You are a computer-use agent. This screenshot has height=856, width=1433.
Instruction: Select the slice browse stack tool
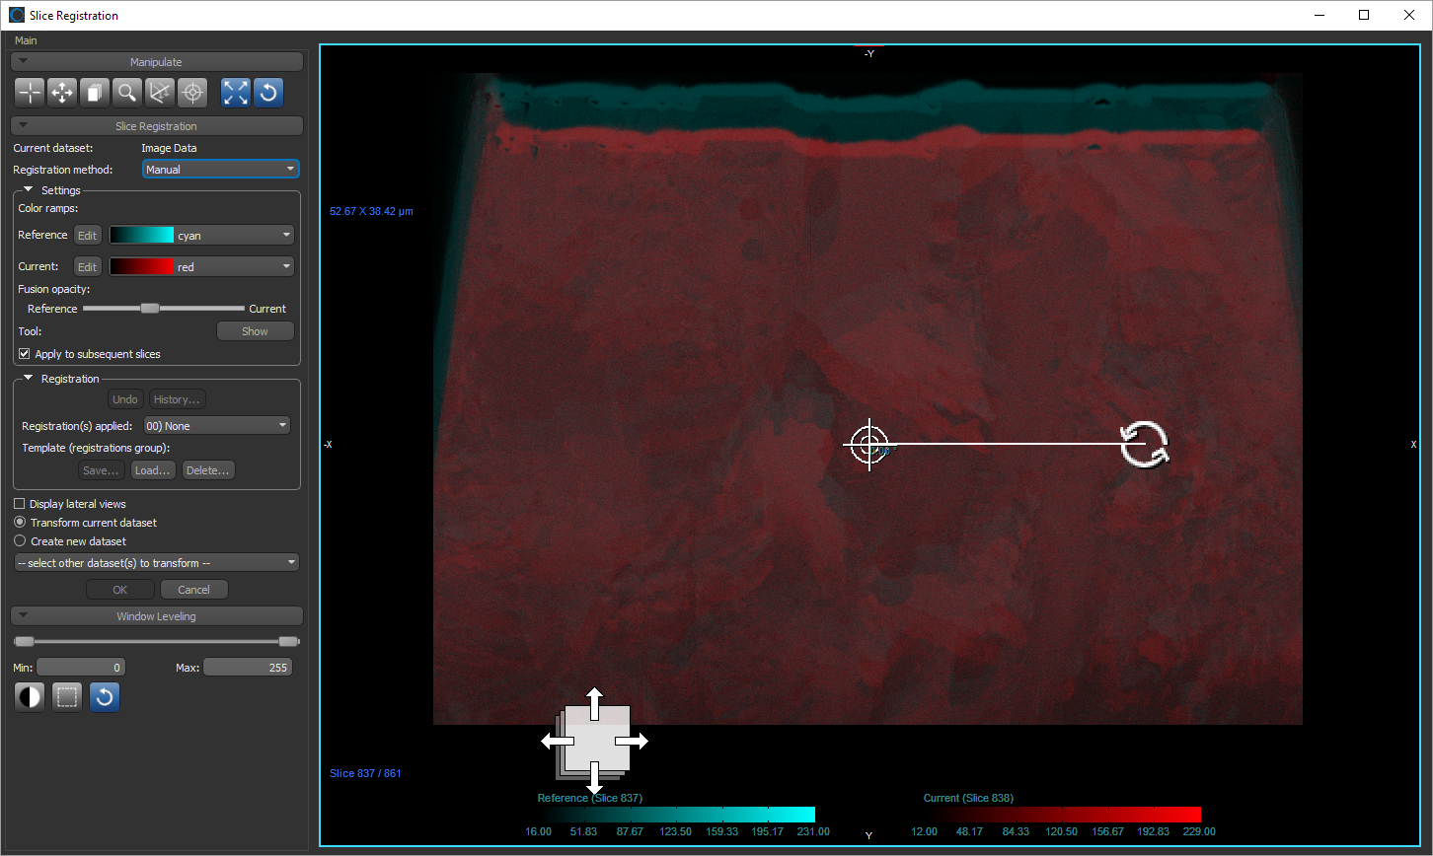click(95, 93)
